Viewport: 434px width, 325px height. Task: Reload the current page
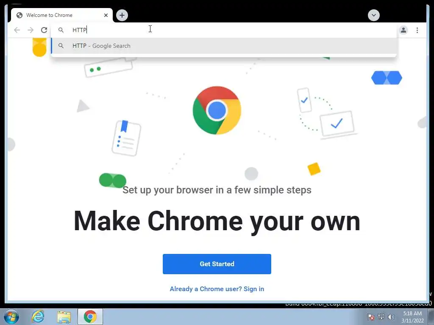click(44, 30)
